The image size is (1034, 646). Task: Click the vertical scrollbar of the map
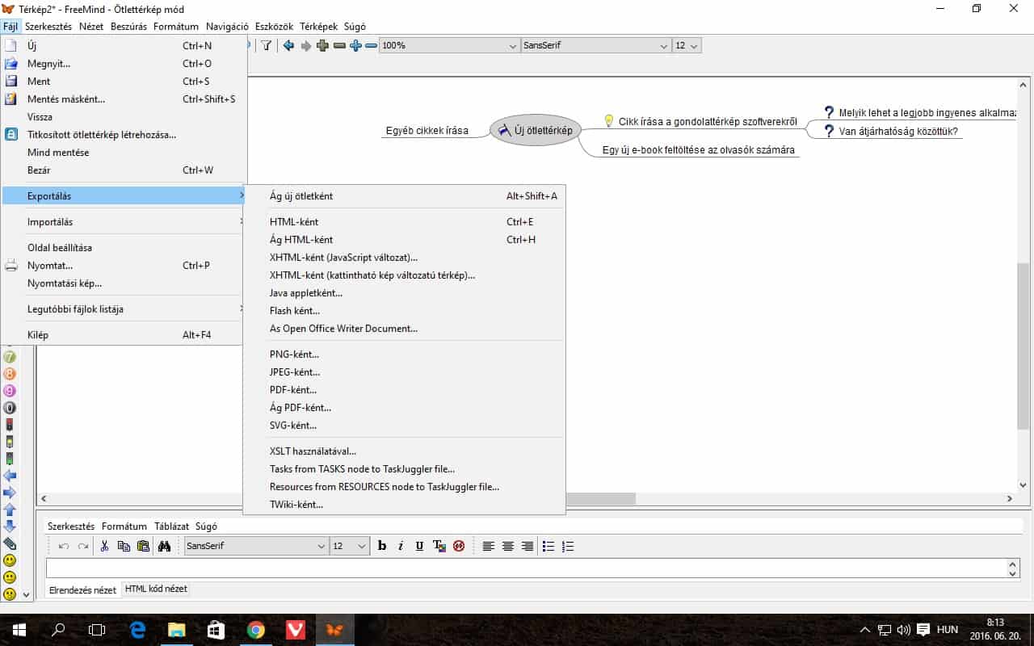click(1023, 345)
